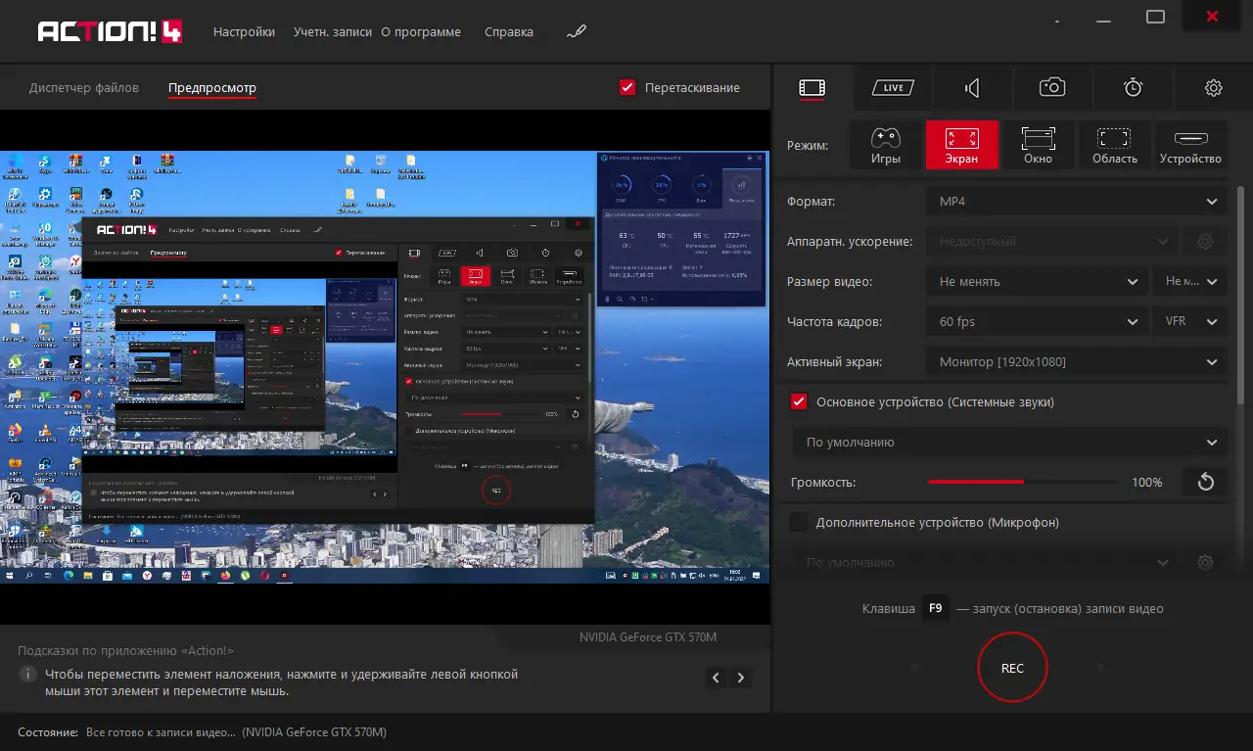Open the Аппаратн. ускорение dropdown
Screen dimensions: 1253x751
click(1051, 242)
